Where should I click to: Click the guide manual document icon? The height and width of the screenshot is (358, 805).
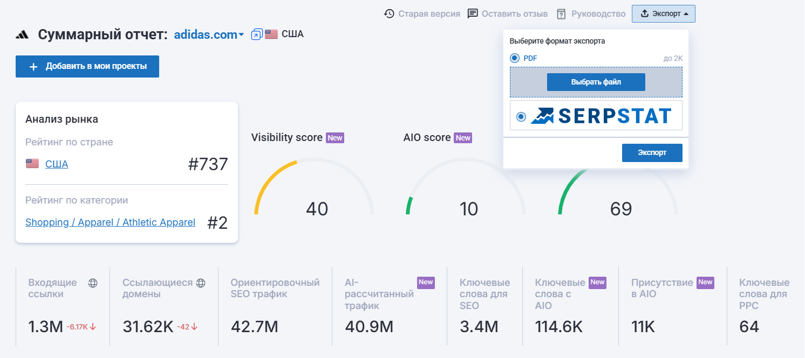pos(562,13)
